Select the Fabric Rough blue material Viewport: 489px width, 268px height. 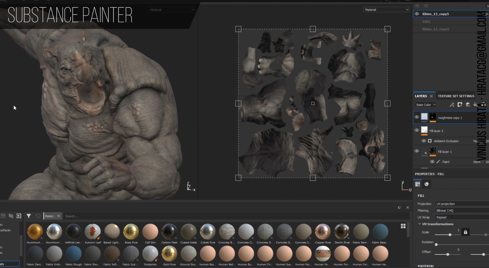click(x=74, y=253)
